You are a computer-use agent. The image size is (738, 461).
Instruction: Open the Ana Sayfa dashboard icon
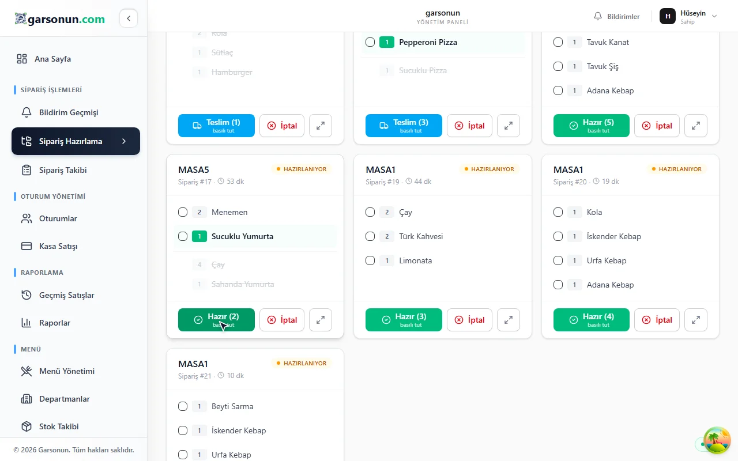22,59
